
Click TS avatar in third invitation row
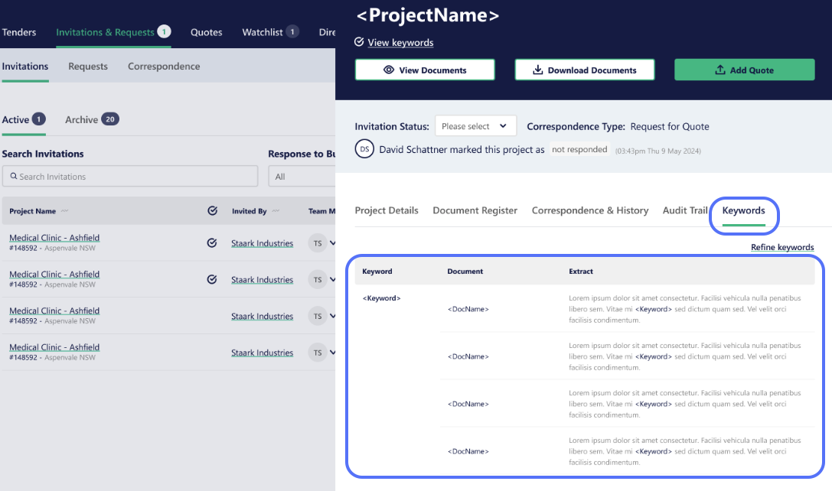[x=318, y=317]
